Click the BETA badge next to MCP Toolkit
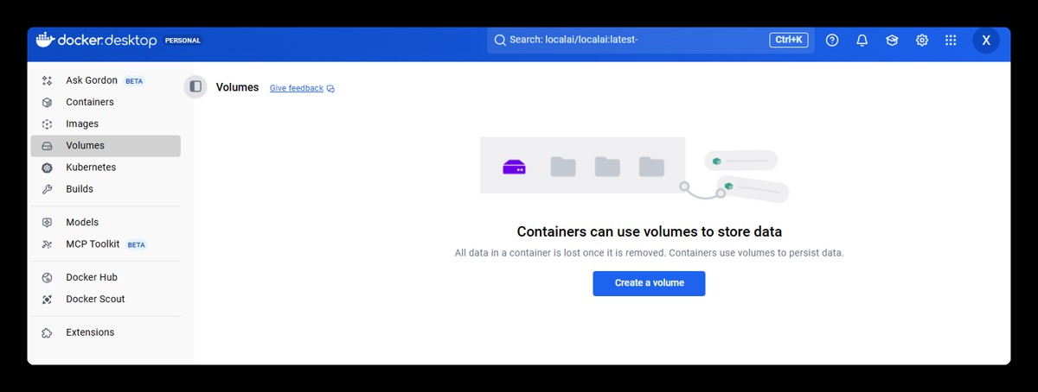This screenshot has height=392, width=1038. pyautogui.click(x=137, y=245)
